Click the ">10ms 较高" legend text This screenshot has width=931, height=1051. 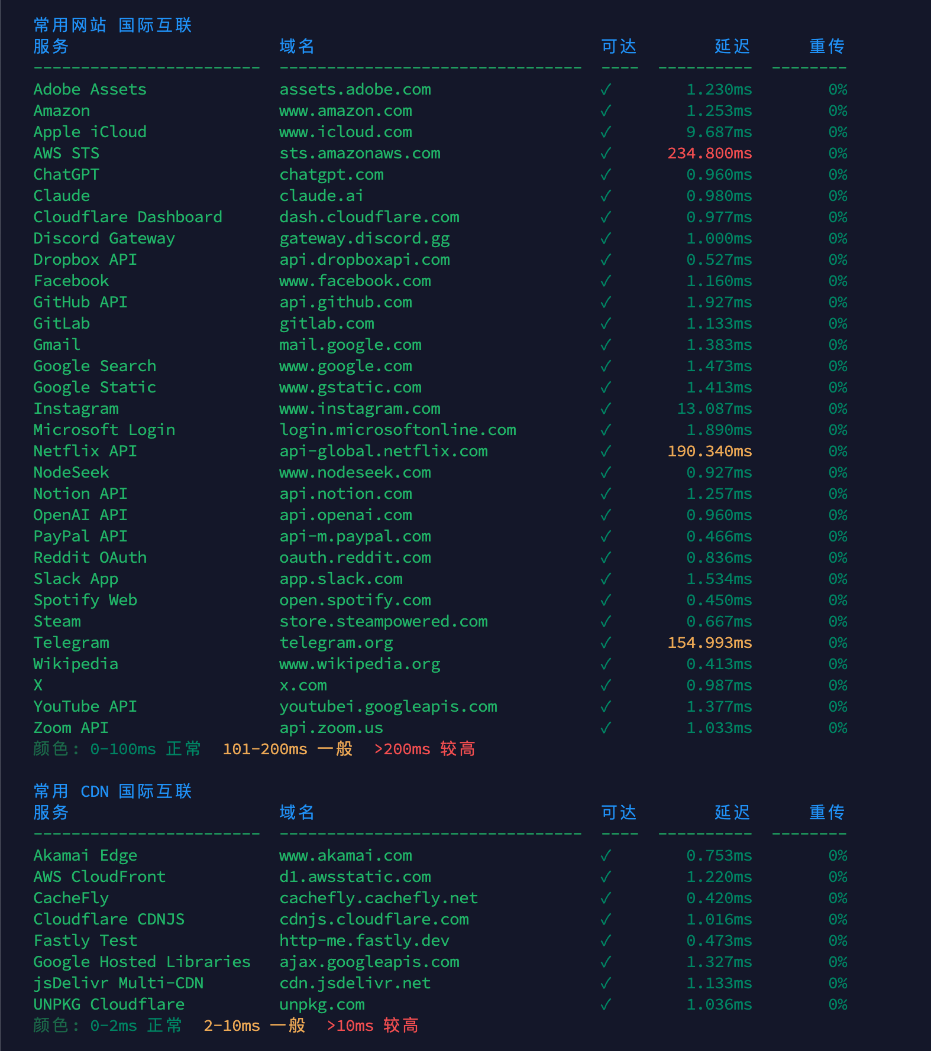point(373,1026)
